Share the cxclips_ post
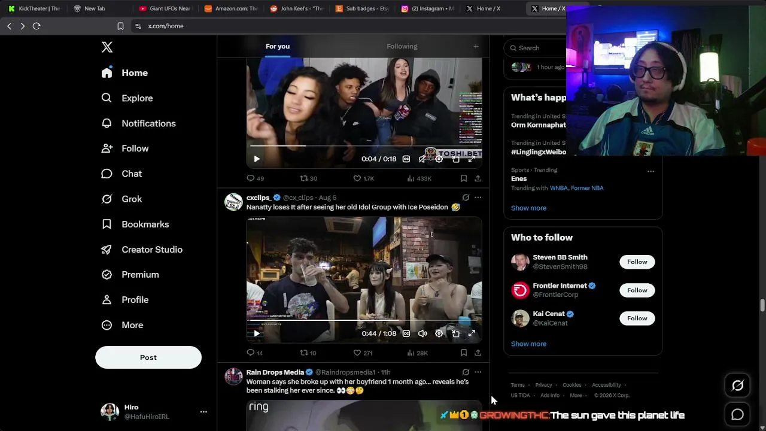 pyautogui.click(x=478, y=353)
